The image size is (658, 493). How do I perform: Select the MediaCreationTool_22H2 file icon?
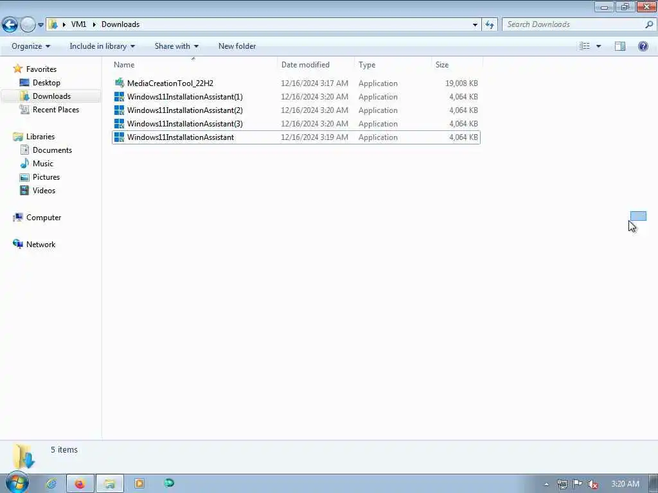point(119,83)
